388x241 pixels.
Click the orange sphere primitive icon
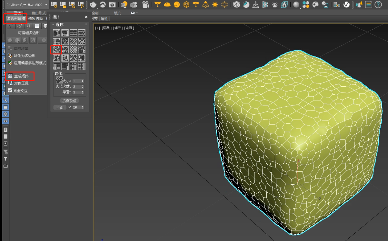[x=176, y=5]
